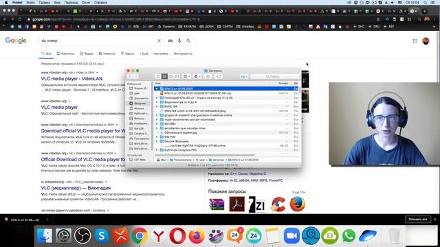The image size is (440, 247).
Task: Expand the Глоссарий КРЫ folder
Action: pos(157,97)
